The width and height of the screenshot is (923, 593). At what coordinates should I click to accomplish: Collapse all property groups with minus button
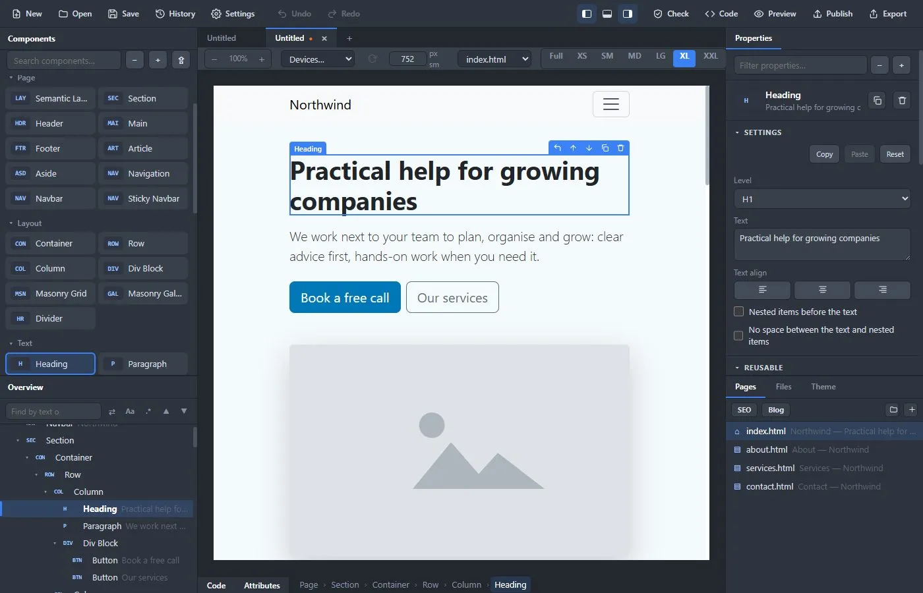pyautogui.click(x=879, y=65)
